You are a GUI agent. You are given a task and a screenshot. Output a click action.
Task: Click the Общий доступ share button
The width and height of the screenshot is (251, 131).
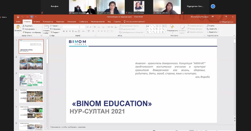click(227, 22)
